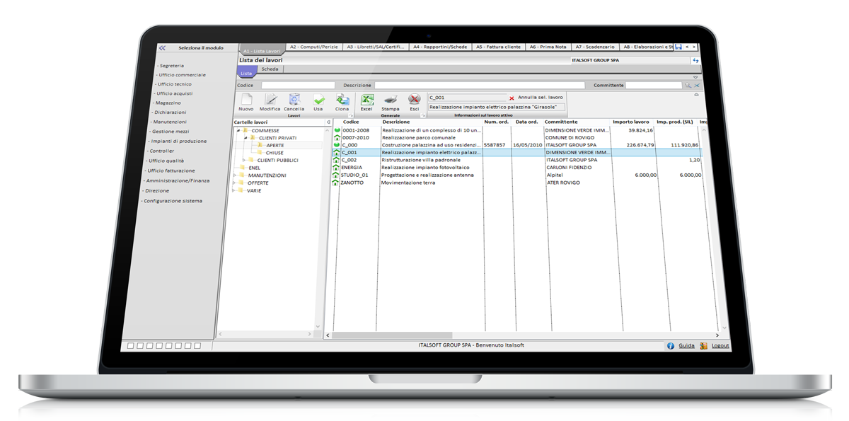The height and width of the screenshot is (421, 849).
Task: Tick the first square box in status bar
Action: pos(131,346)
